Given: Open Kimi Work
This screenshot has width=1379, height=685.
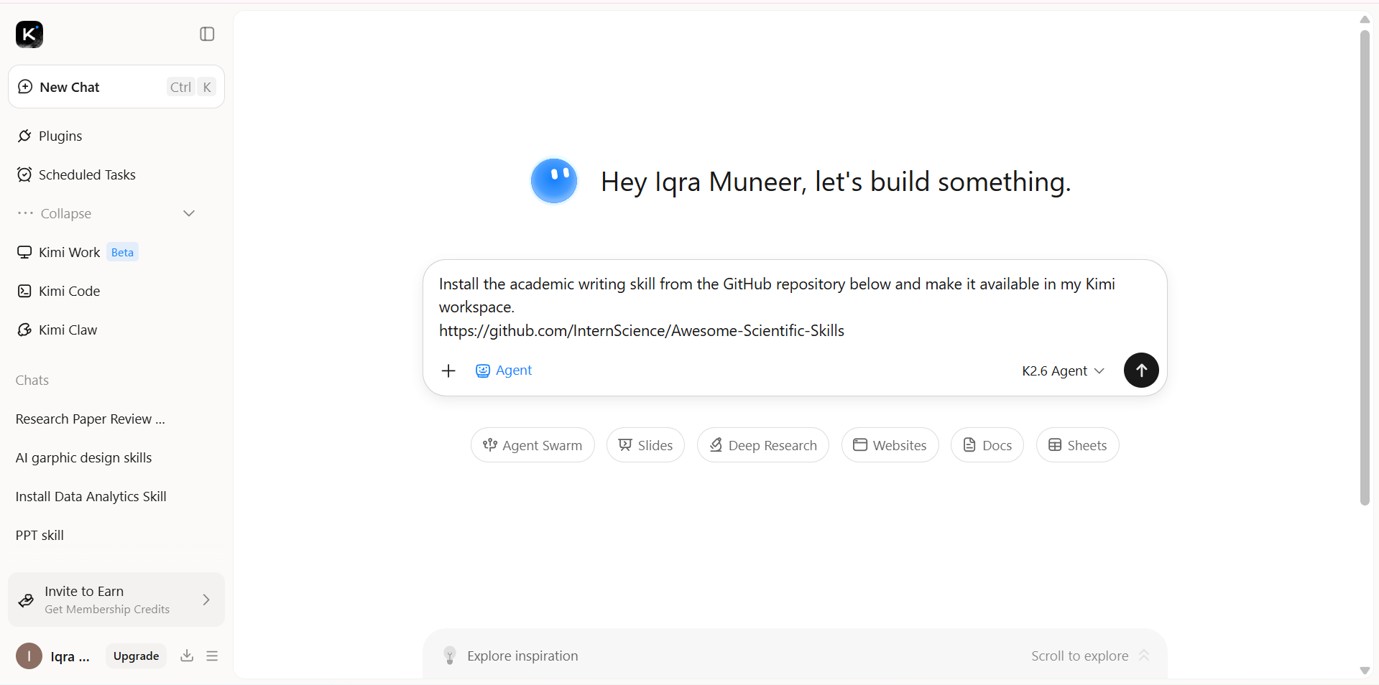Looking at the screenshot, I should click(69, 252).
